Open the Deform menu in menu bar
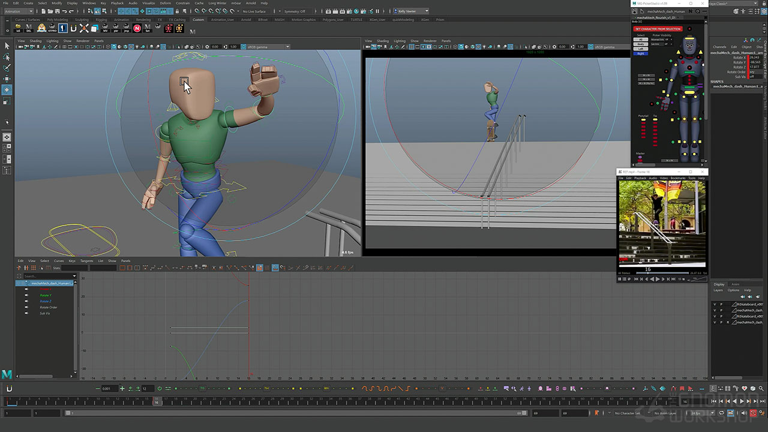768x432 pixels. coord(165,3)
